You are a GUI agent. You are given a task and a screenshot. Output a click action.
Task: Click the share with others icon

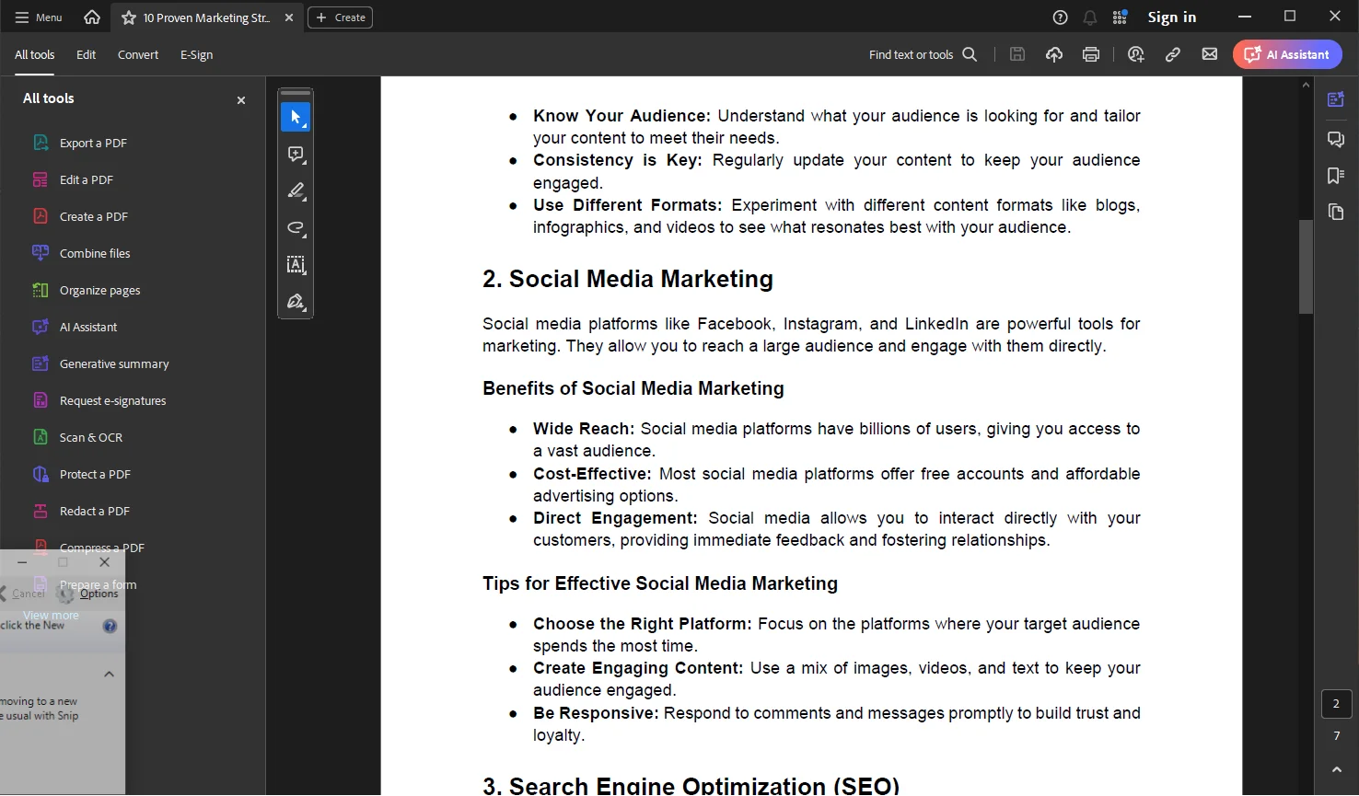1136,55
